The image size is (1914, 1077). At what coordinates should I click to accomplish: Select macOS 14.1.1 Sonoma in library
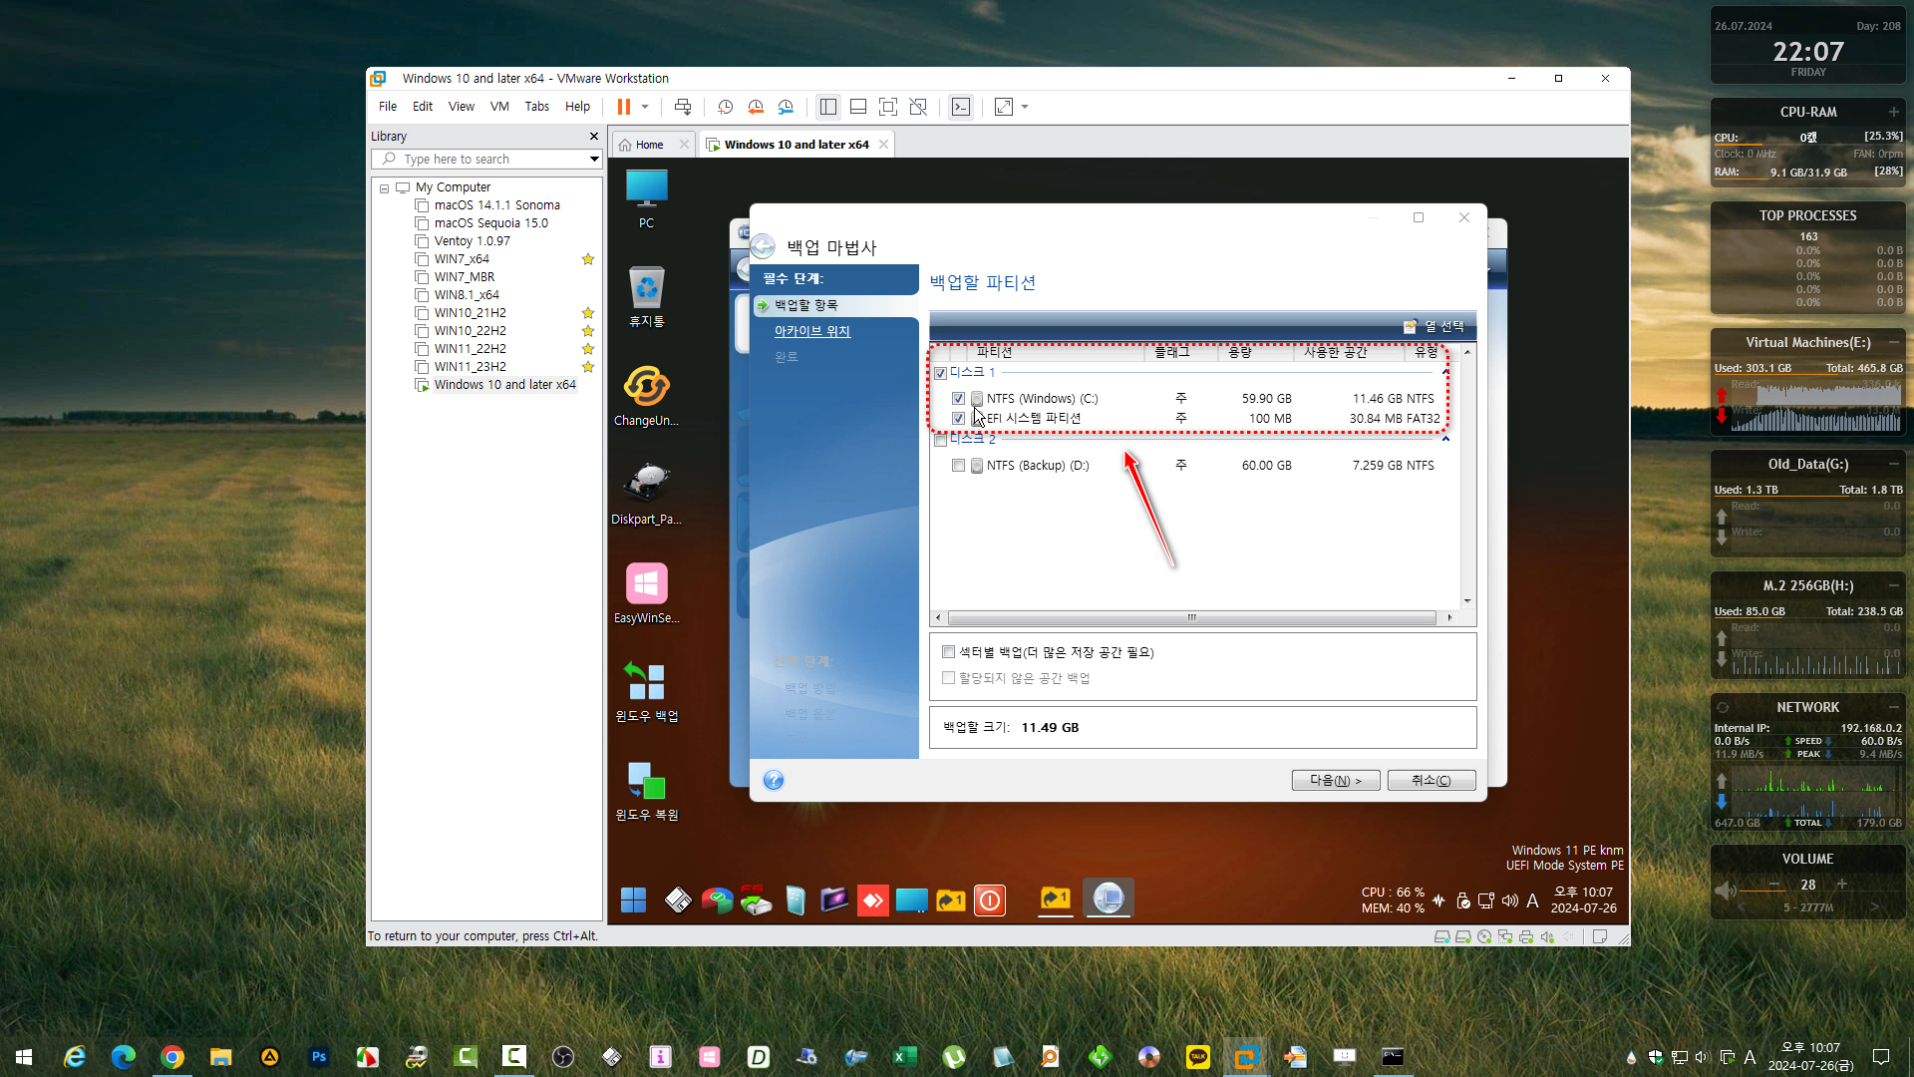pos(496,205)
